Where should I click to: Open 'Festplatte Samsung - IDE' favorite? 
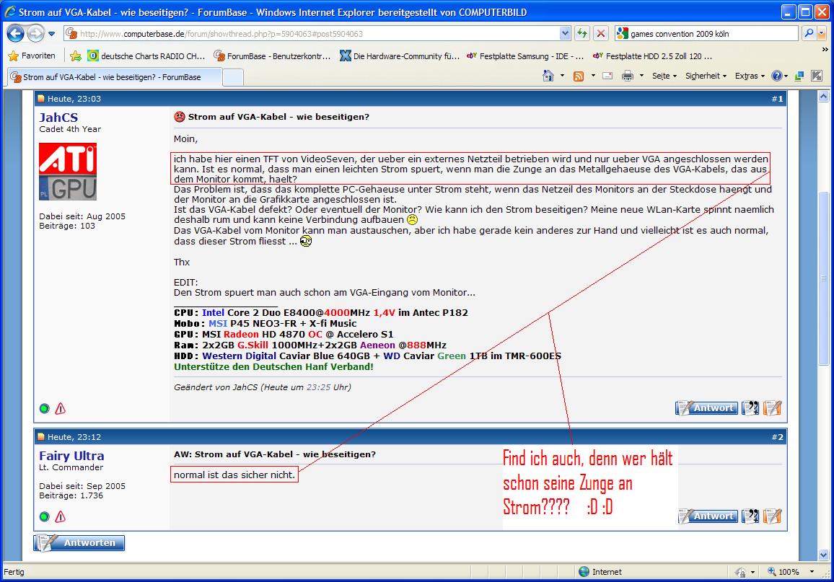525,56
